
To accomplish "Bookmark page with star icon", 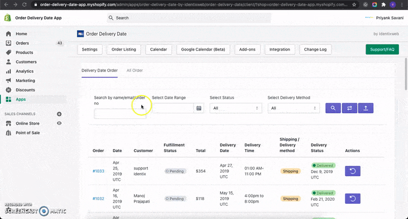I will (354, 5).
